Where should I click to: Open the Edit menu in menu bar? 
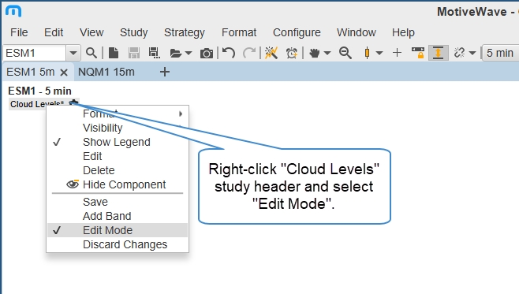click(54, 32)
